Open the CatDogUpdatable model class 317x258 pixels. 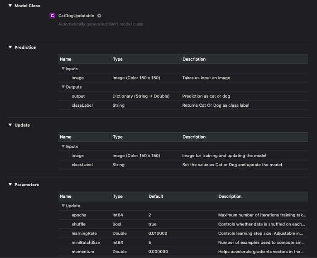(76, 15)
